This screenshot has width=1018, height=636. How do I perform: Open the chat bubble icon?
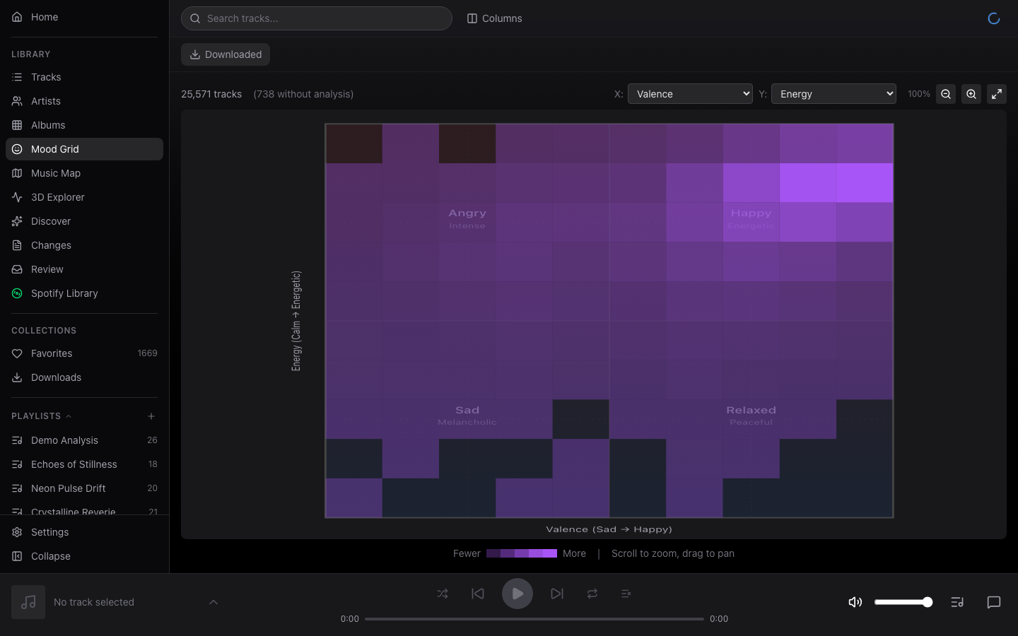[x=993, y=602]
